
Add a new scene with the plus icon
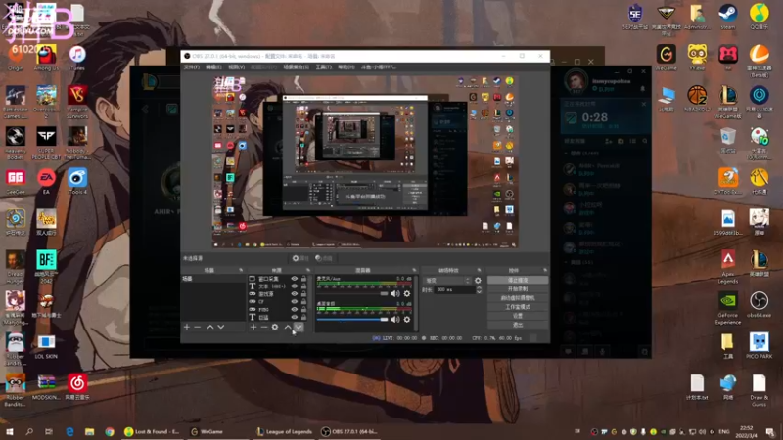point(187,328)
